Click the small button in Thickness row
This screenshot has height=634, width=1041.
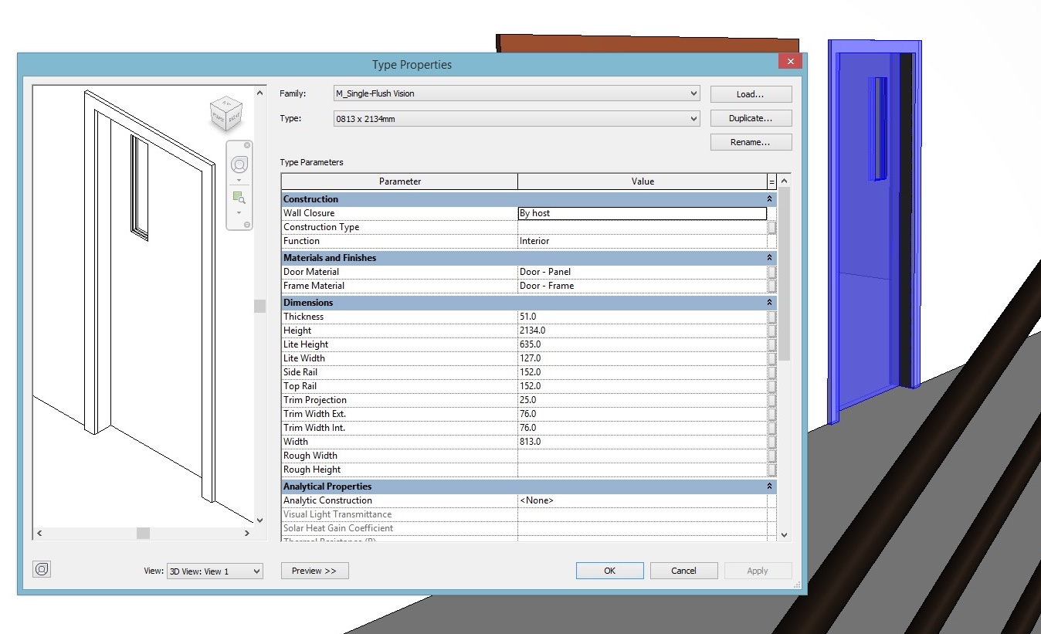(771, 317)
